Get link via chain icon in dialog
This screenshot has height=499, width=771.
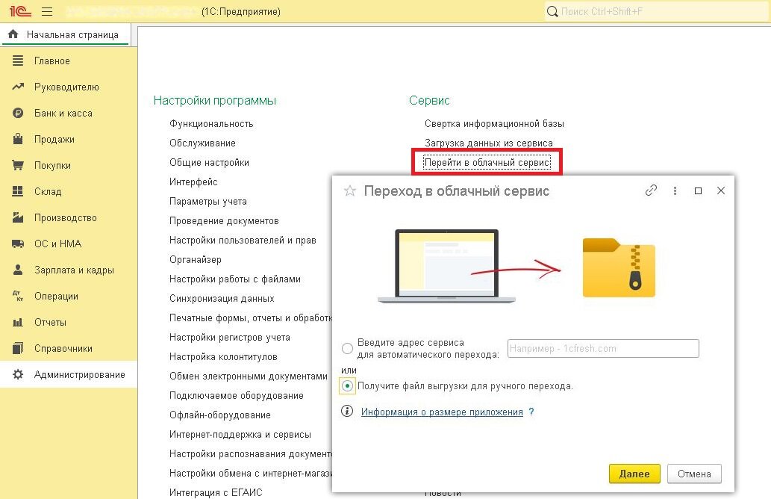(x=651, y=190)
